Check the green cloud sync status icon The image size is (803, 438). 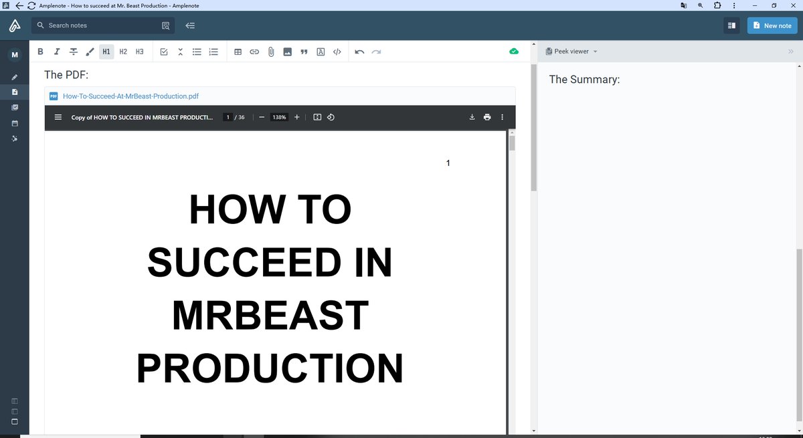(514, 51)
